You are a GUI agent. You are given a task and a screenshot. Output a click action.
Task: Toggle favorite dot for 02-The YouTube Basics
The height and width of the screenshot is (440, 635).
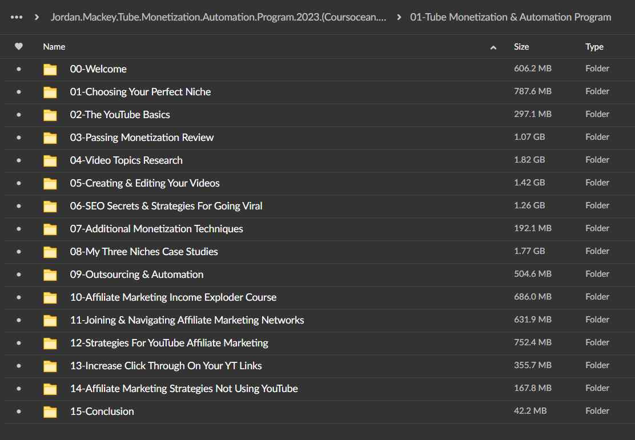click(19, 115)
